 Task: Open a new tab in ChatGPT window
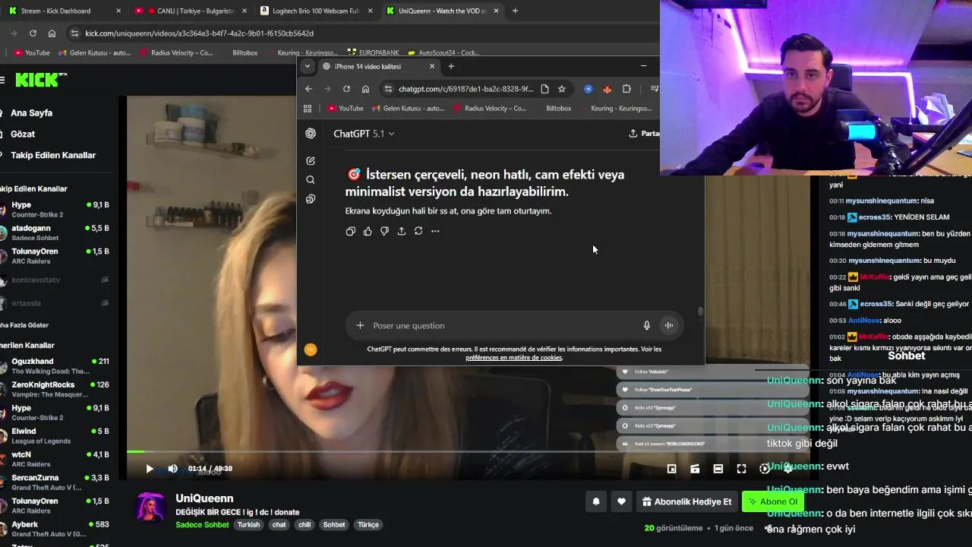(x=451, y=66)
